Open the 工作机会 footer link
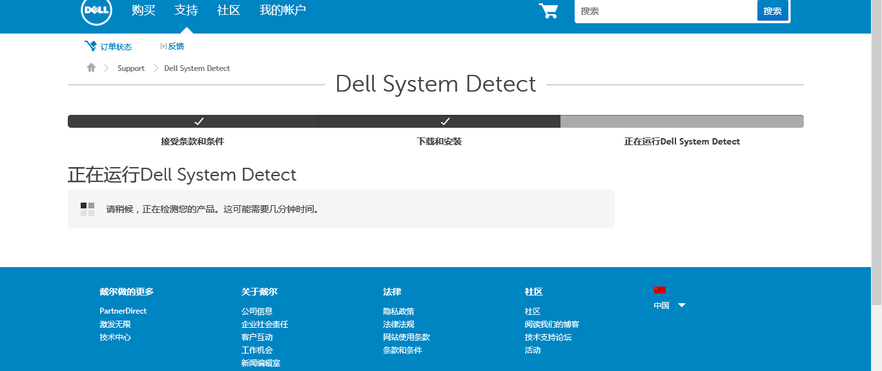 [257, 350]
